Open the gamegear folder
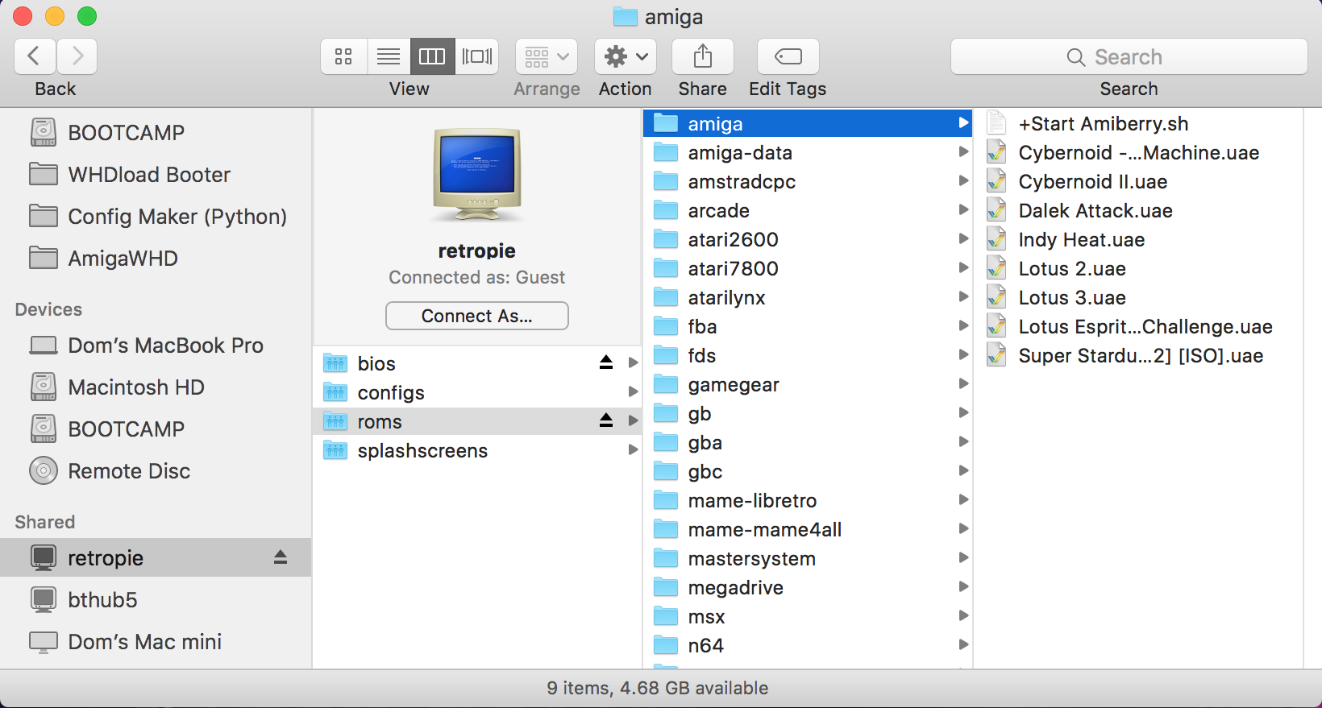The height and width of the screenshot is (708, 1322). coord(808,384)
